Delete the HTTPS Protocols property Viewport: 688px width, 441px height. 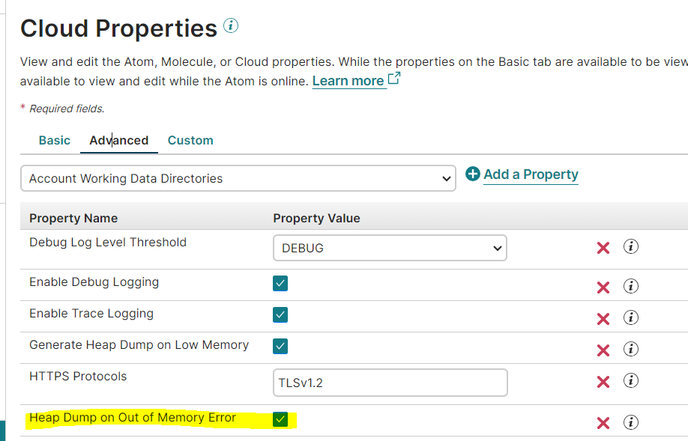603,383
